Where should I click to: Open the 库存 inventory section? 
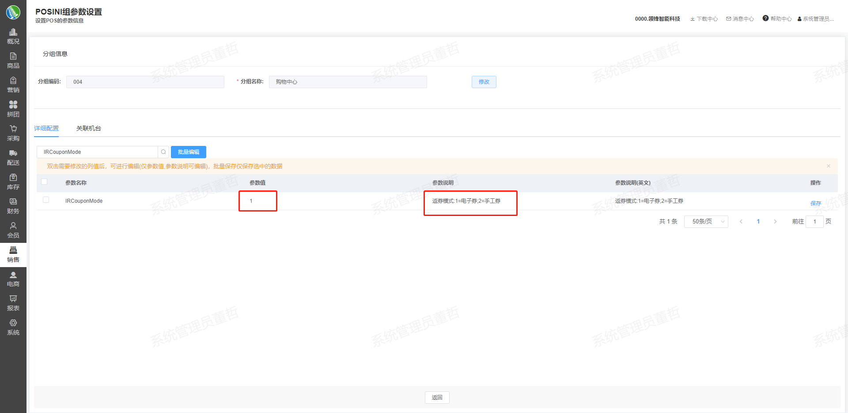(13, 182)
